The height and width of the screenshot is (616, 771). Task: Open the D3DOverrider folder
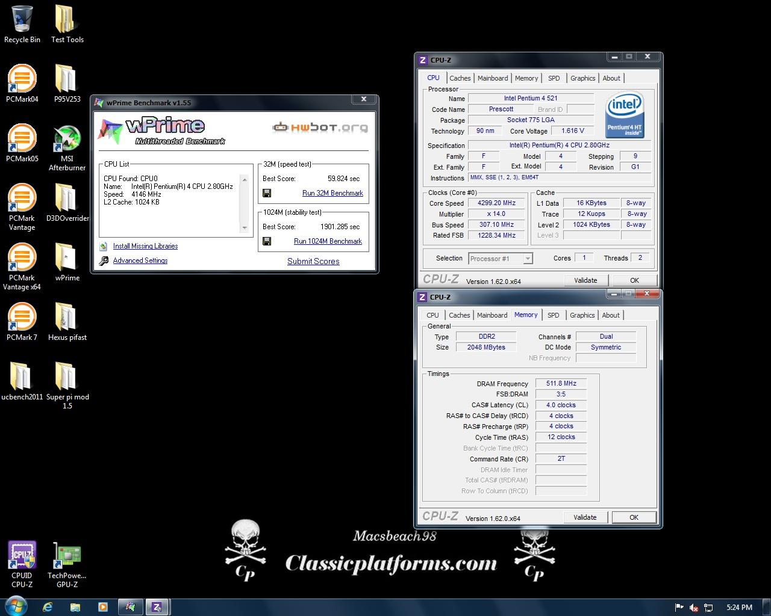tap(67, 203)
